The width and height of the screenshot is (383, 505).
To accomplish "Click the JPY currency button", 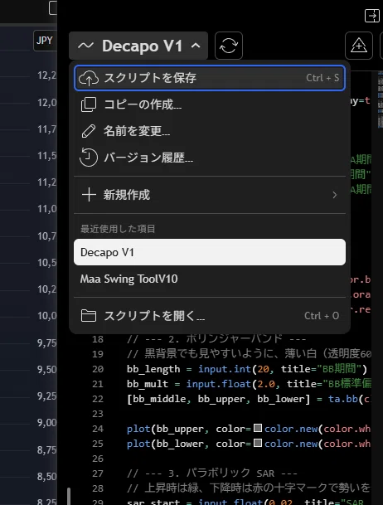I will (45, 41).
